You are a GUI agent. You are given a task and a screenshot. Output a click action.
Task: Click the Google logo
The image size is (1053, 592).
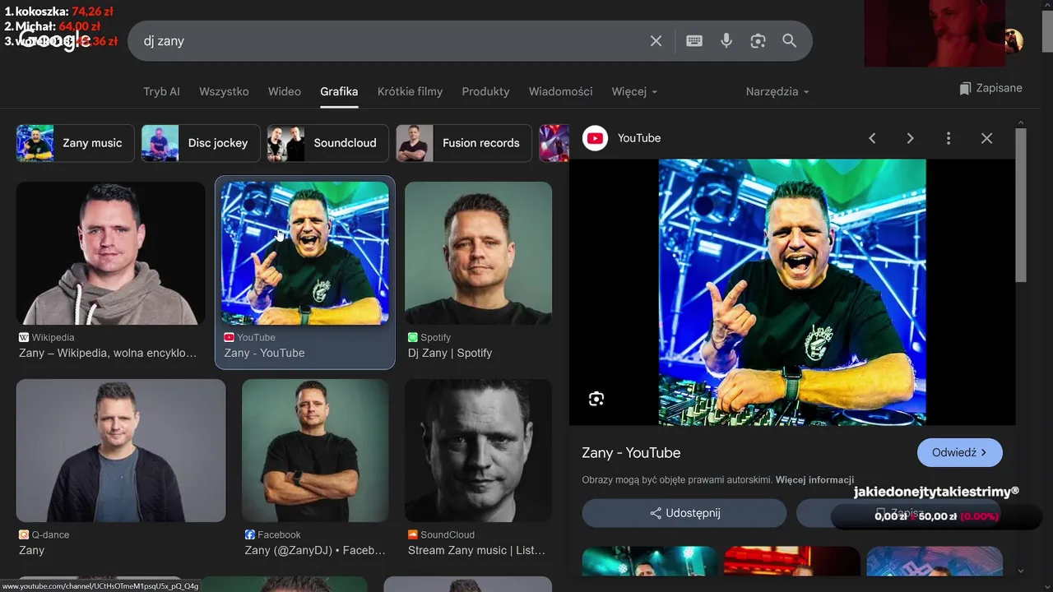click(56, 39)
